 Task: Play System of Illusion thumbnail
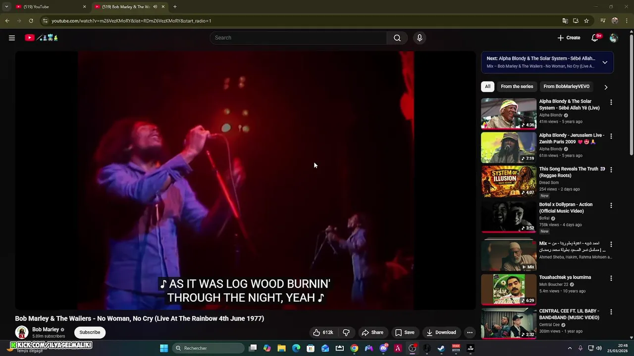coord(509,181)
